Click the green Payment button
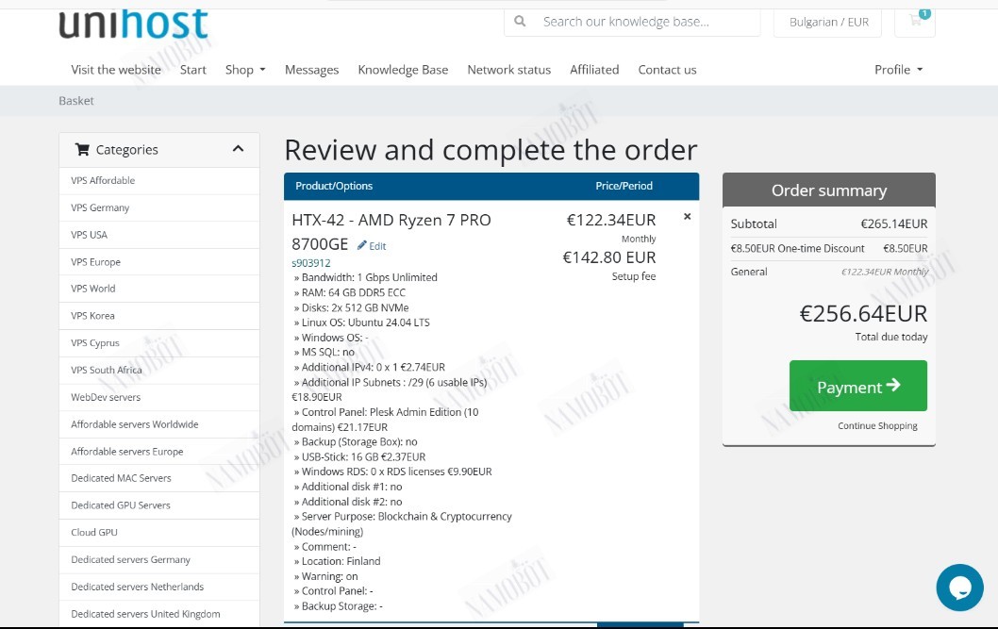998x629 pixels. [x=858, y=386]
